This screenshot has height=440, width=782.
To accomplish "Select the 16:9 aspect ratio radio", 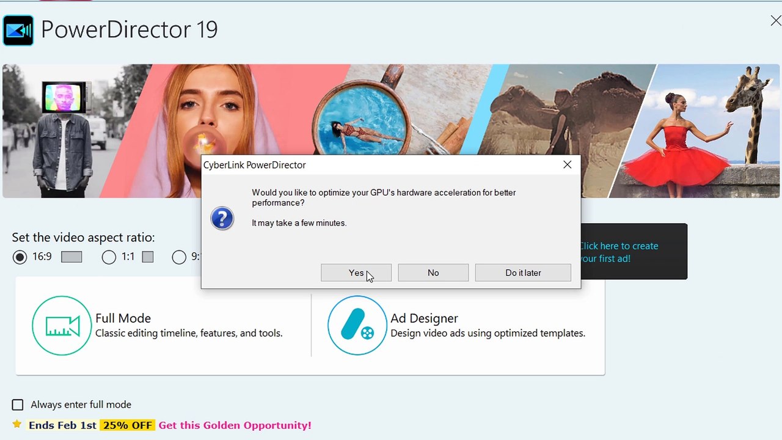I will 20,257.
